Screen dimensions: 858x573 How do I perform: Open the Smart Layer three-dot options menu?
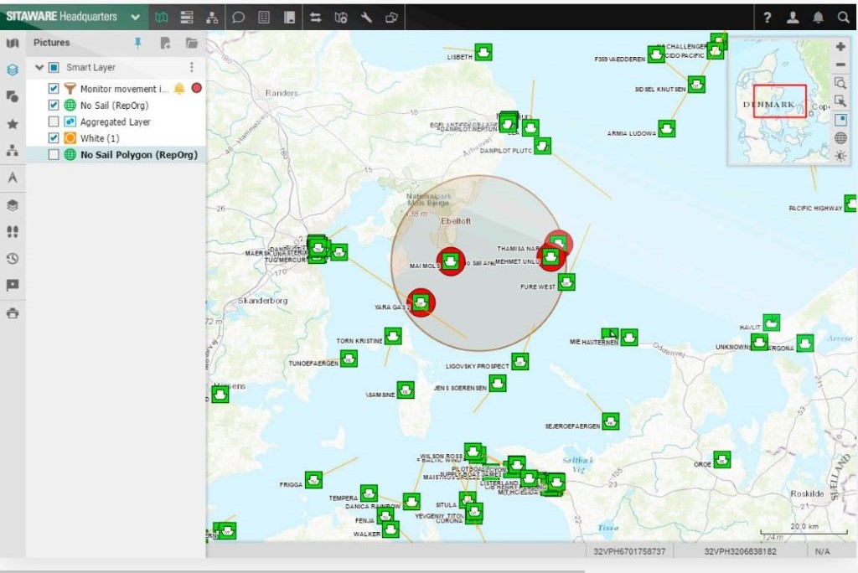coord(191,66)
